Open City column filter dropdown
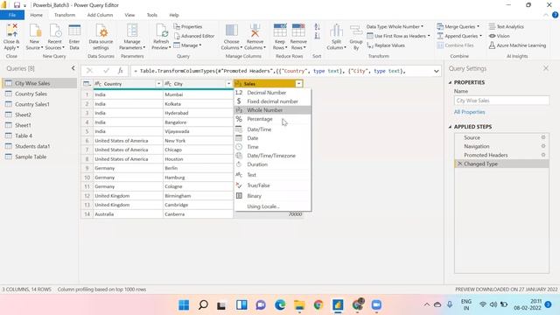Screen dimensions: 560x315 click(228, 84)
